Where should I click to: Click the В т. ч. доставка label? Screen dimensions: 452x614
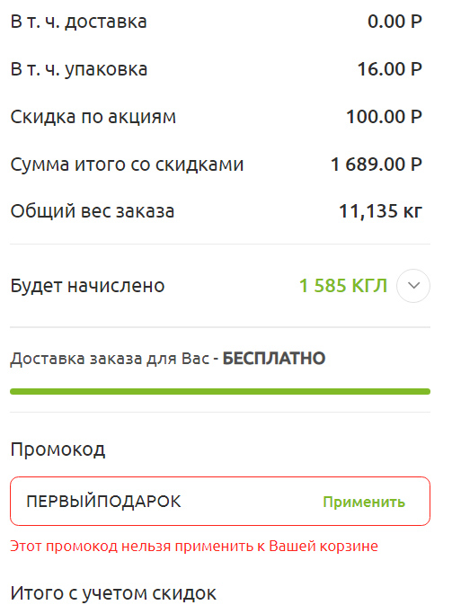78,22
